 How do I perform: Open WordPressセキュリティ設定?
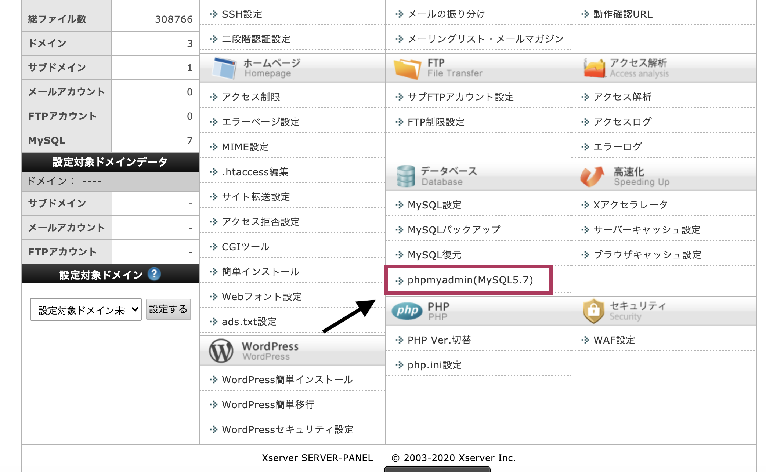(x=288, y=429)
